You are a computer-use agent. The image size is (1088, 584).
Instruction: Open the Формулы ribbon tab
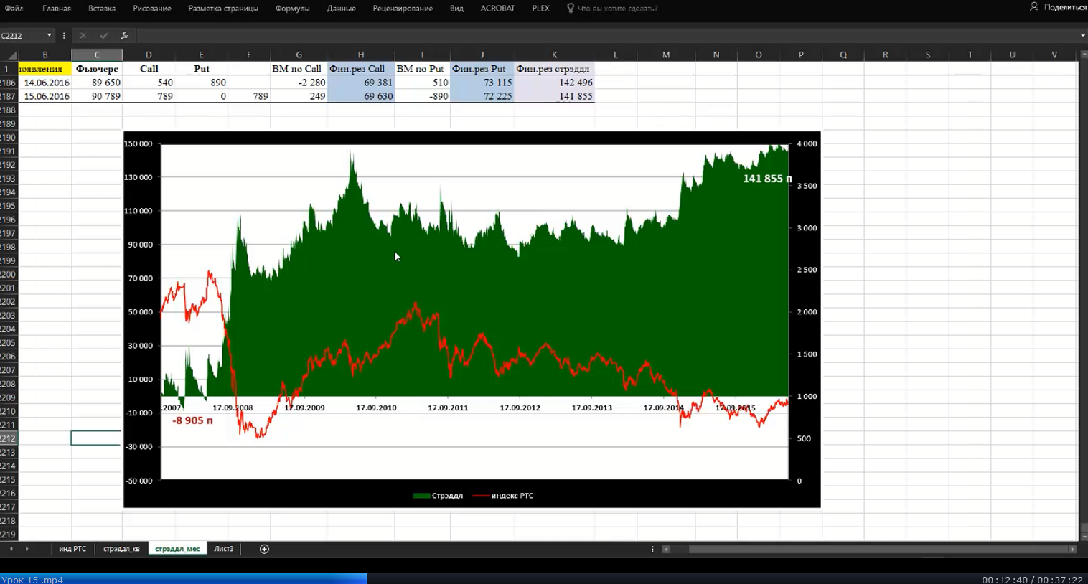coord(292,9)
